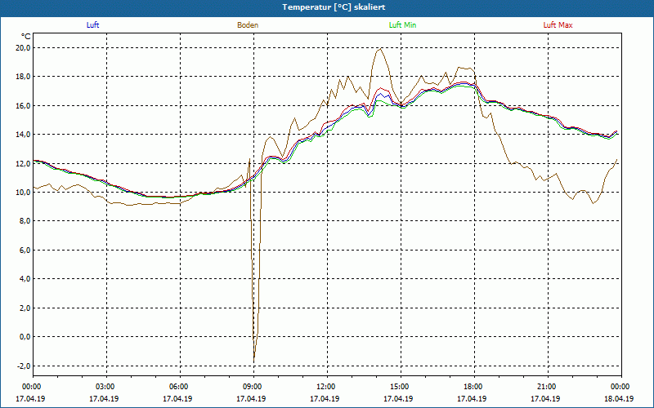Click the 18:00 time axis label
The width and height of the screenshot is (654, 408).
tap(474, 387)
